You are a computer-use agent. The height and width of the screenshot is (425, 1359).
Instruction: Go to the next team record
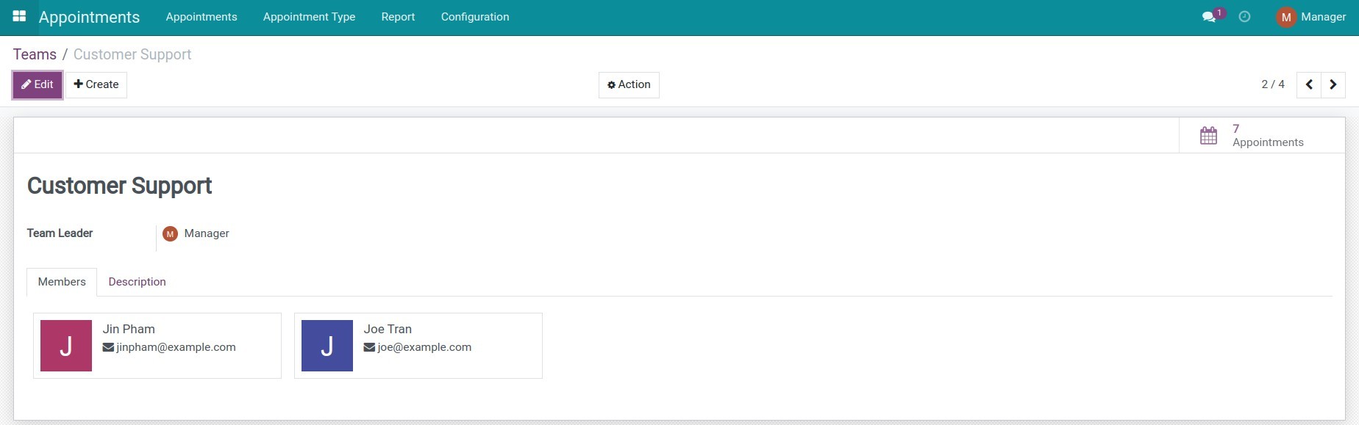click(1333, 84)
